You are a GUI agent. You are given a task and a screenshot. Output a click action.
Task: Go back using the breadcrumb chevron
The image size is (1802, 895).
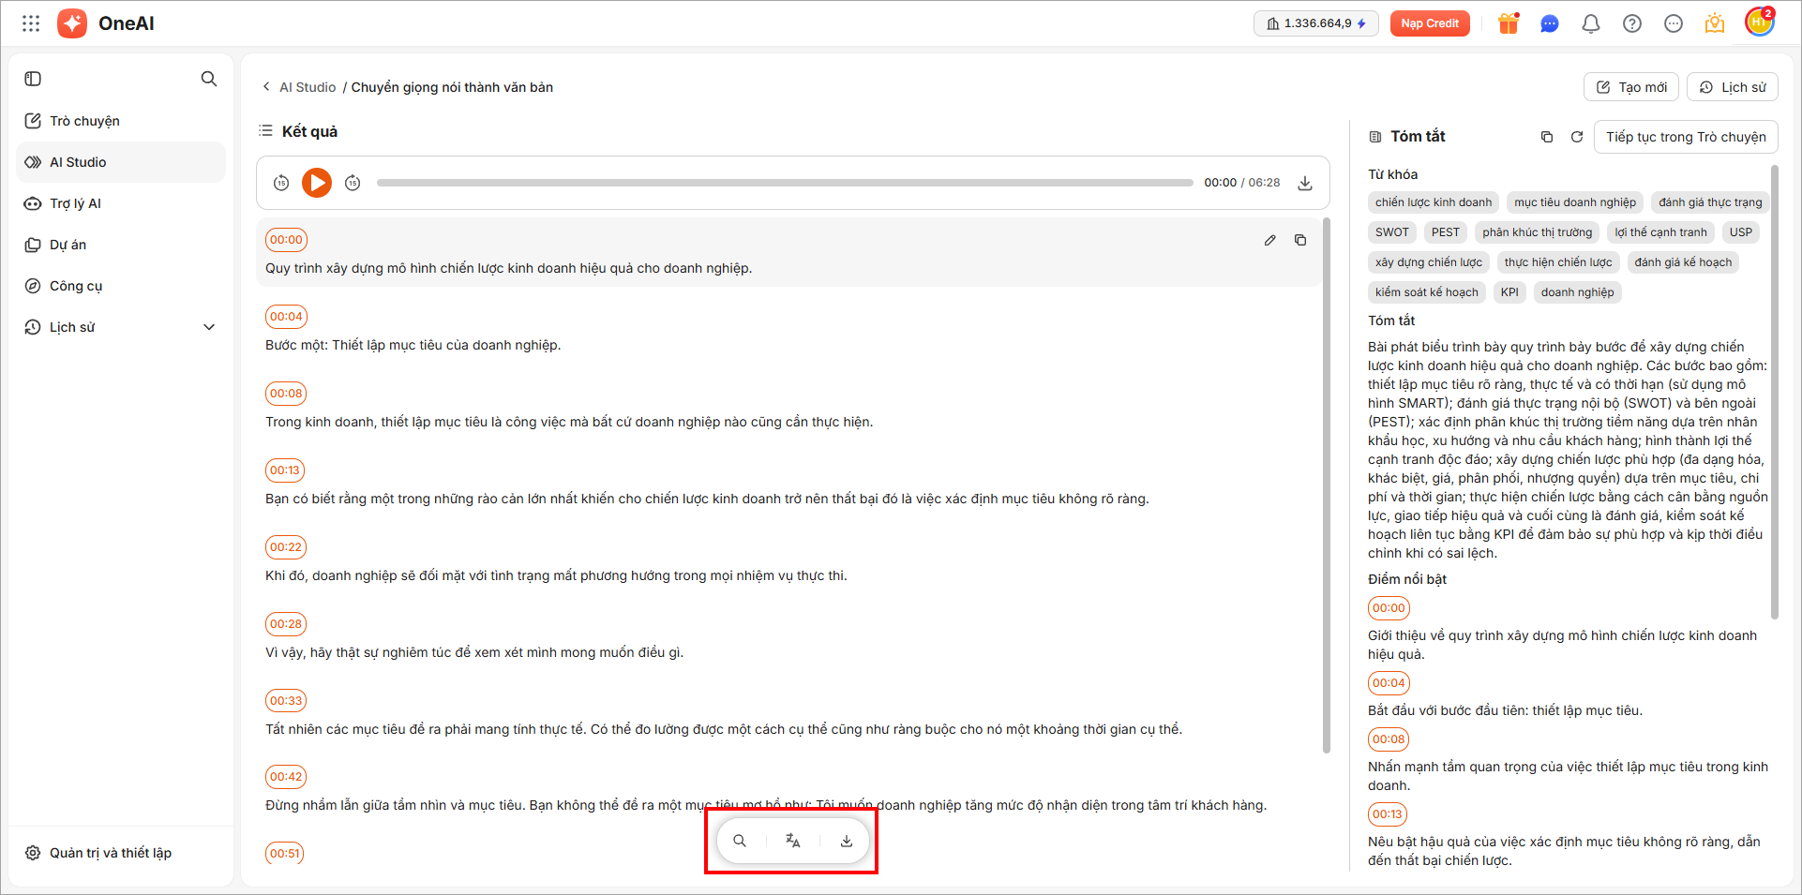point(266,87)
